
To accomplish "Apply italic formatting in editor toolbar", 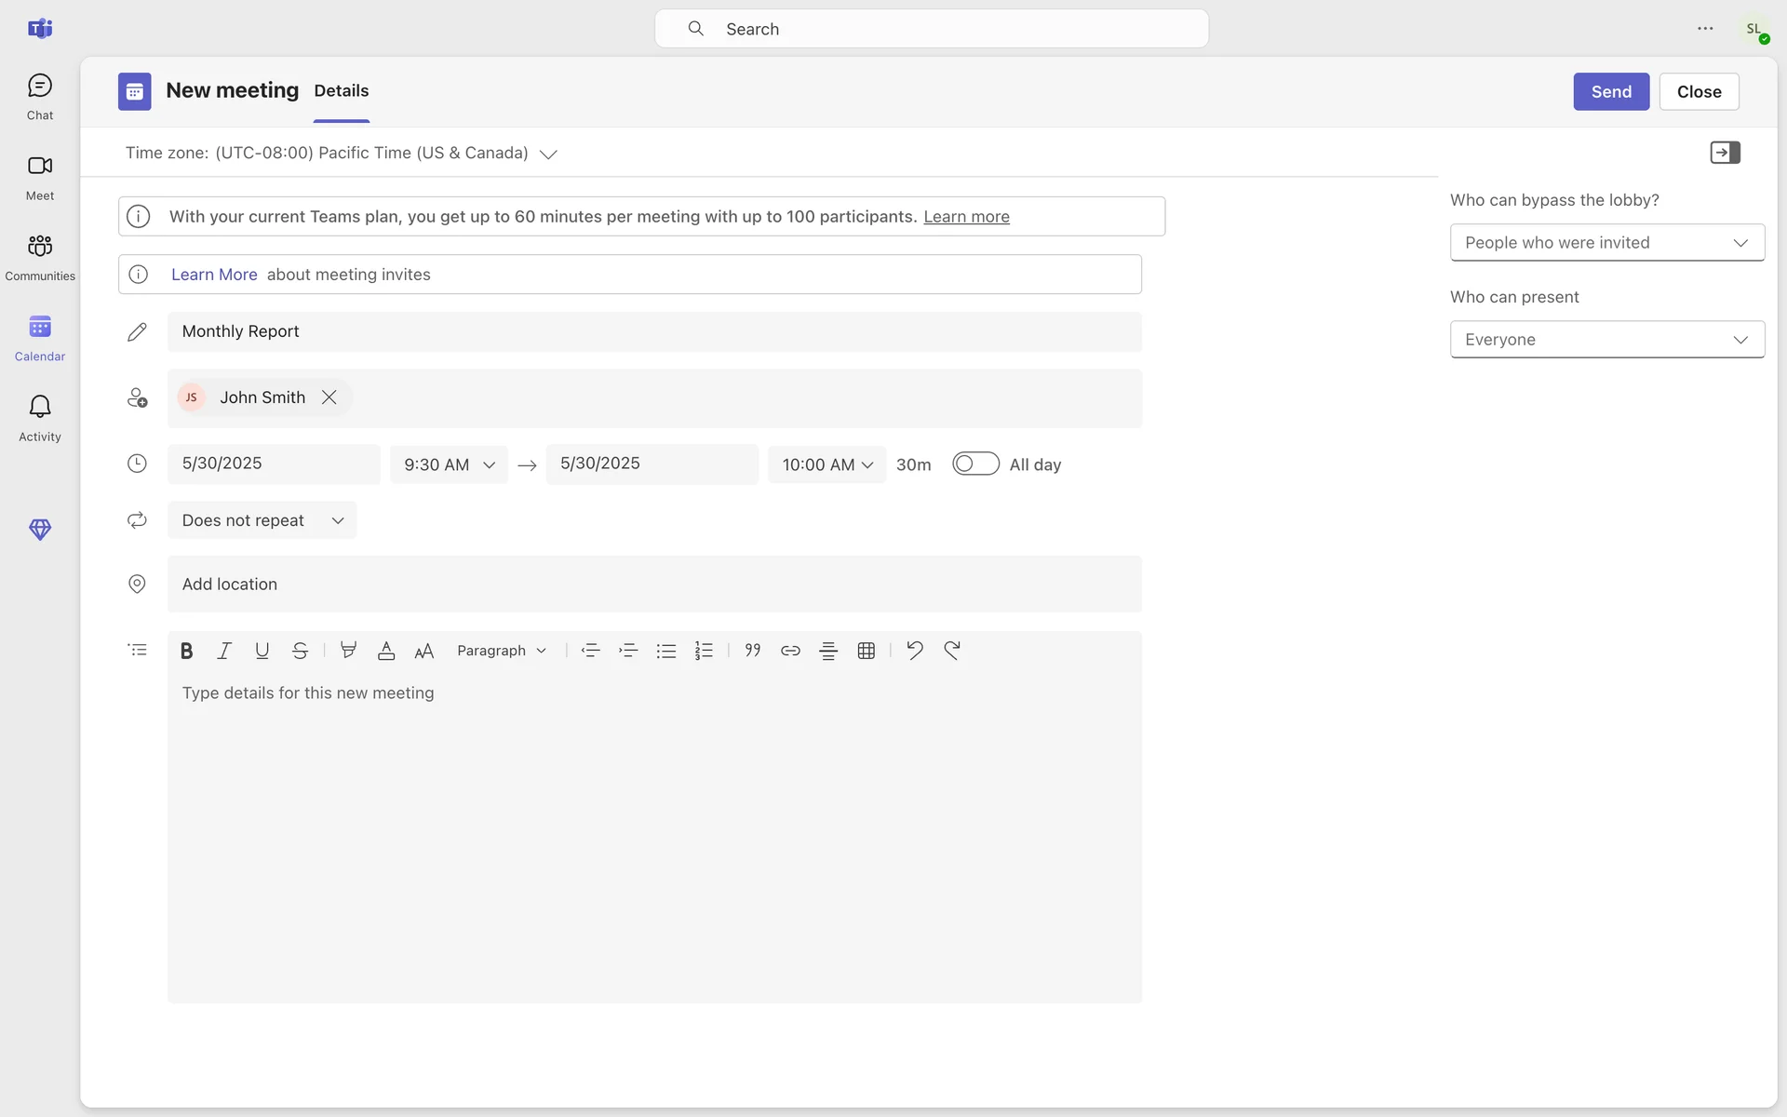I will 224,651.
